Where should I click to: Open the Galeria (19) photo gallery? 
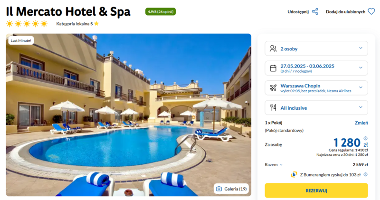coord(231,189)
